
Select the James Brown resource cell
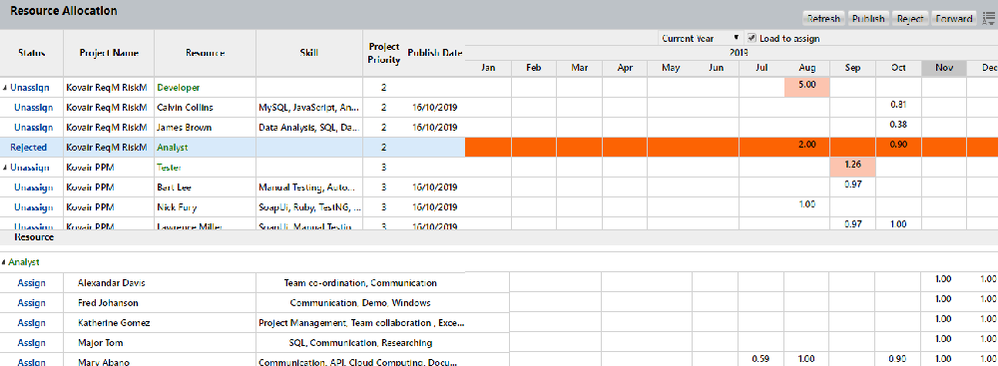click(205, 127)
